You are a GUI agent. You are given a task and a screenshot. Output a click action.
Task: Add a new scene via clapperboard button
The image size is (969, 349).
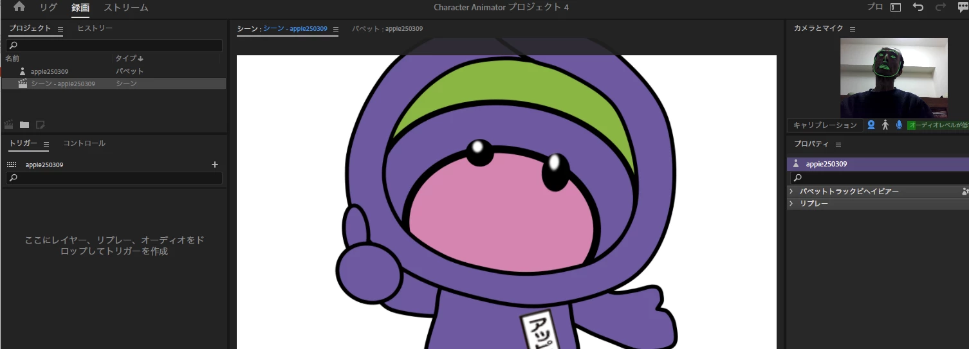(x=9, y=125)
